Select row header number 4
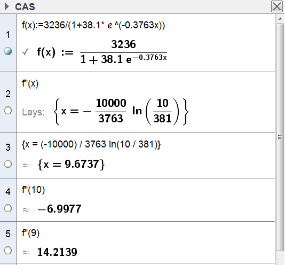The image size is (285, 265). pos(8,192)
